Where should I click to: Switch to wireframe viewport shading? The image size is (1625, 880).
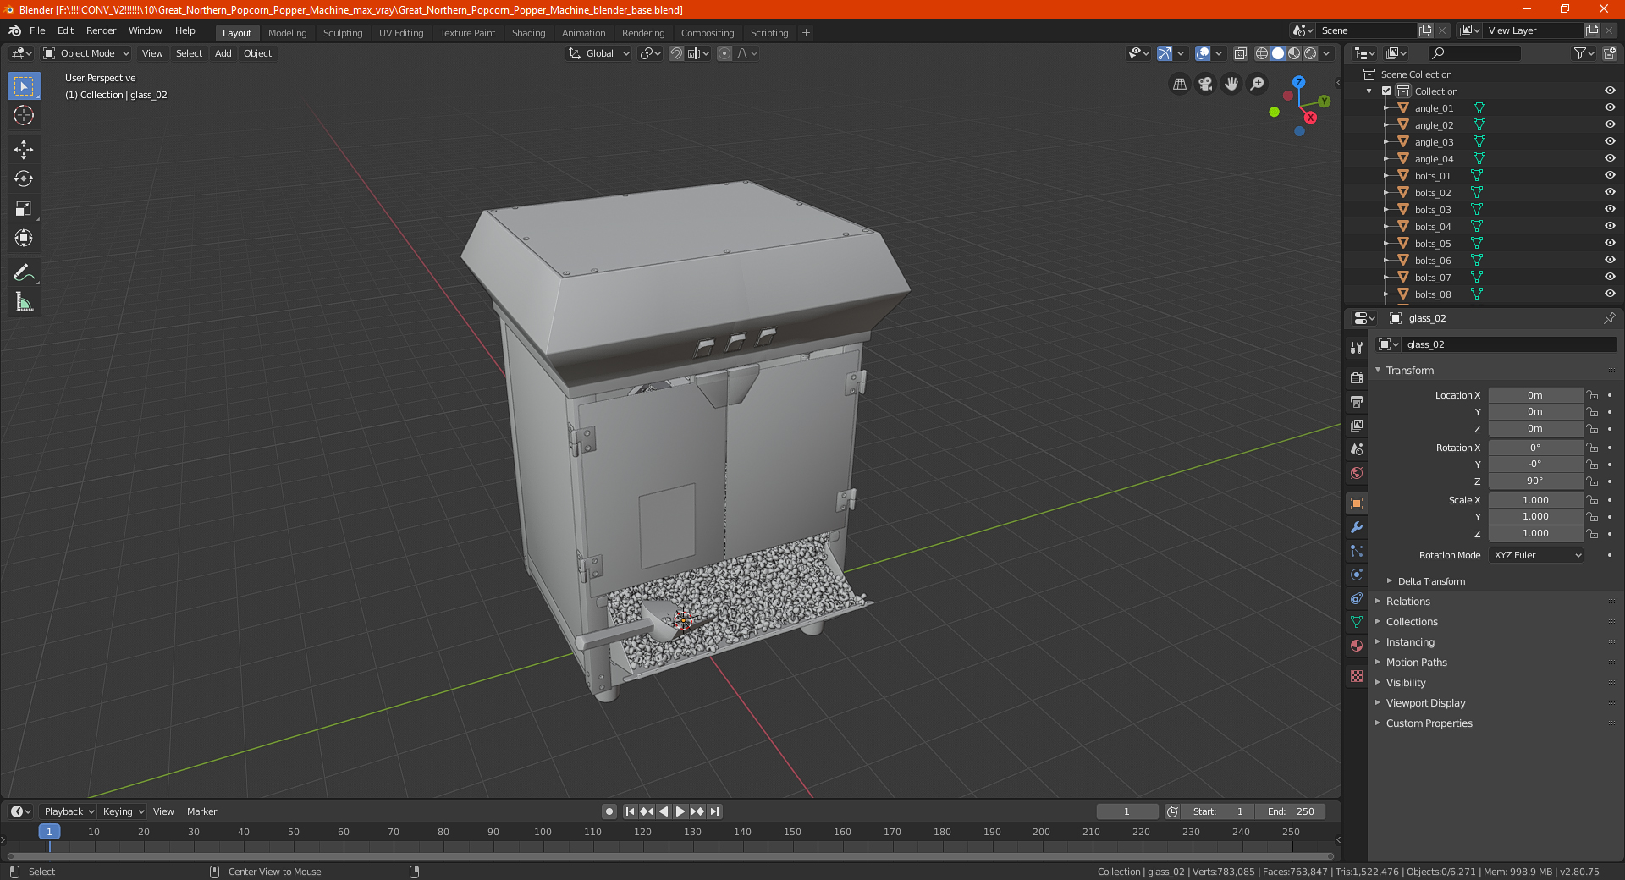[1262, 53]
